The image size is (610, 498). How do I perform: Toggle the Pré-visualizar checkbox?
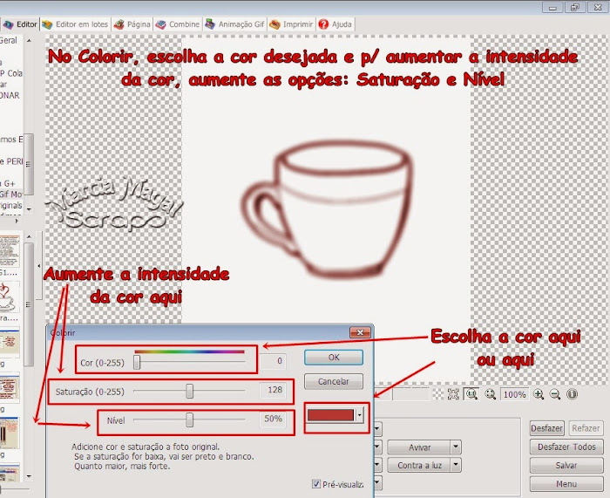click(x=316, y=484)
